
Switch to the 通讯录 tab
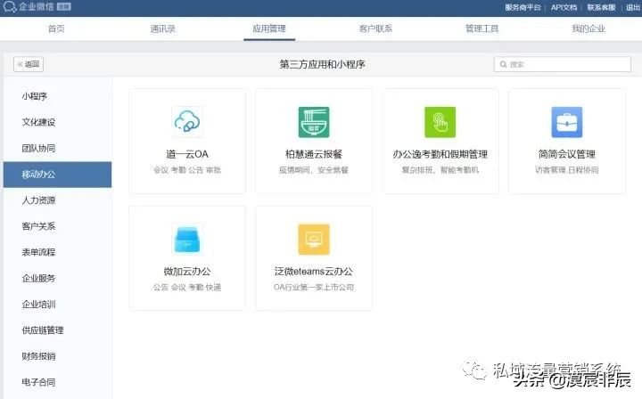163,28
